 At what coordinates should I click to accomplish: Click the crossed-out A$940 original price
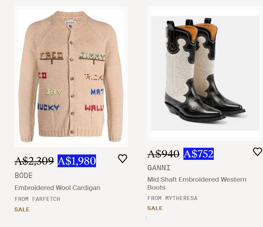tap(163, 154)
